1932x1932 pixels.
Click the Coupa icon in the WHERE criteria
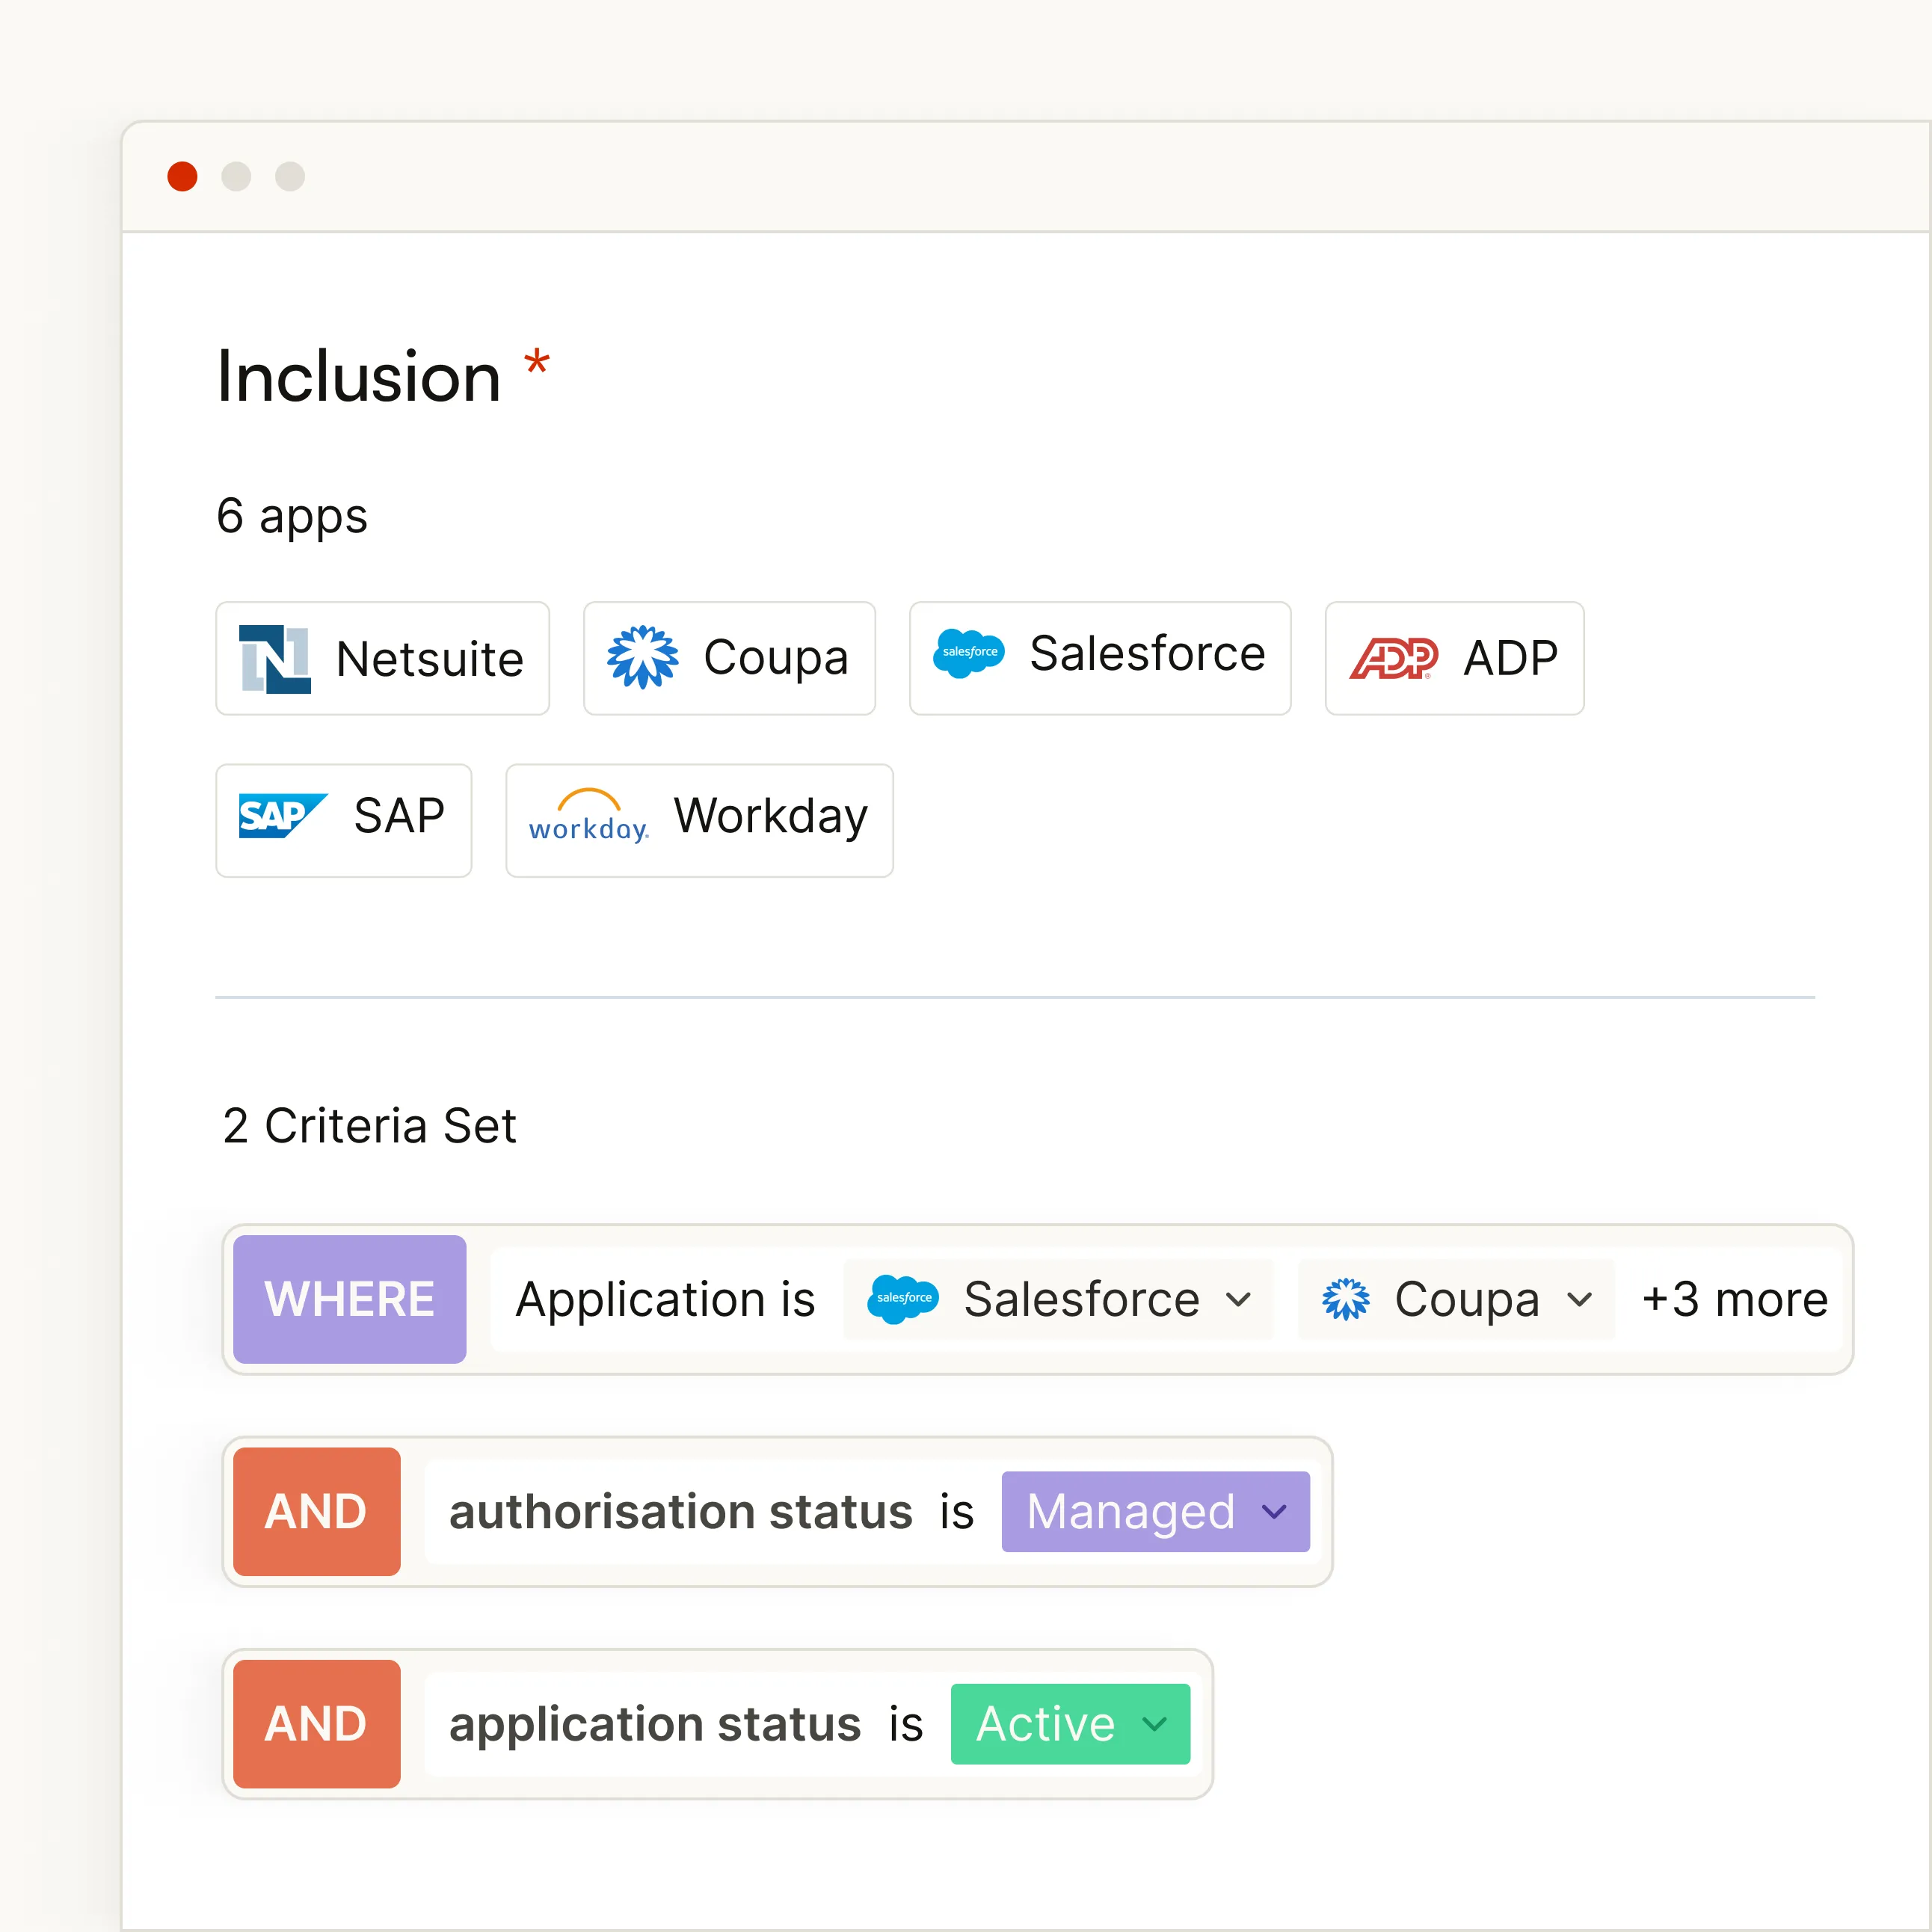[x=1346, y=1299]
